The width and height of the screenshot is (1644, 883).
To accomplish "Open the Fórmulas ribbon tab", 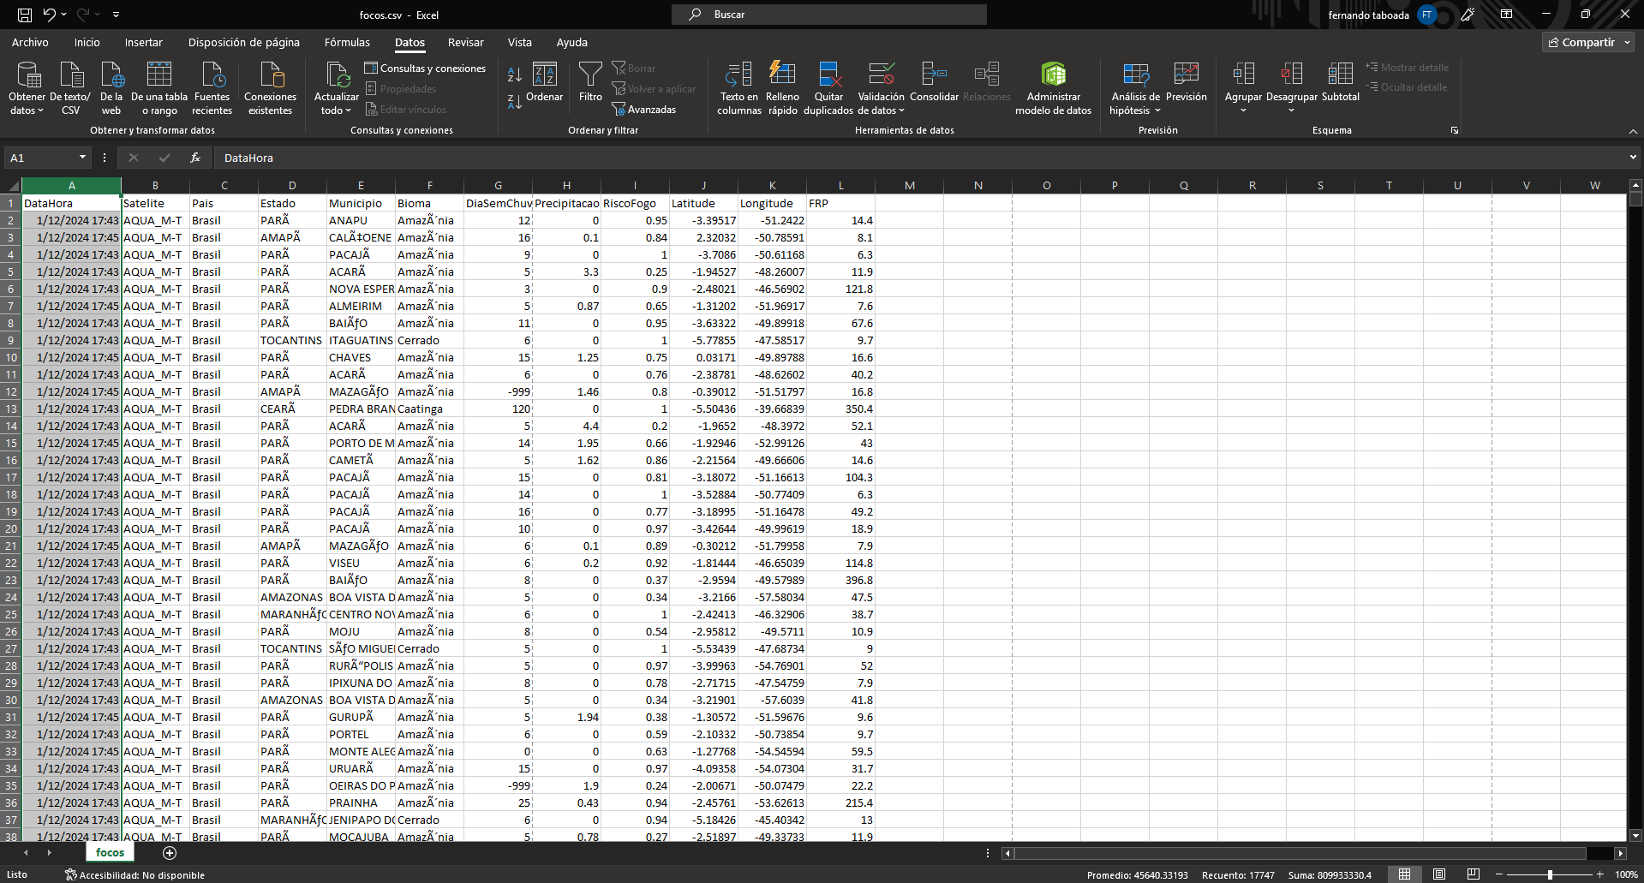I will click(347, 42).
